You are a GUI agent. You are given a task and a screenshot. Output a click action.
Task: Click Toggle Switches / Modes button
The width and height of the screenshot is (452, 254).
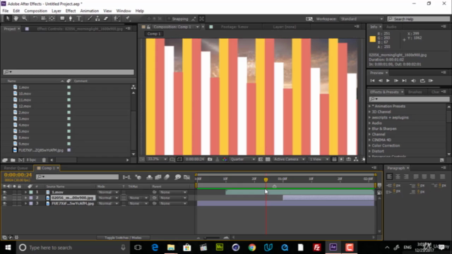[x=123, y=238]
